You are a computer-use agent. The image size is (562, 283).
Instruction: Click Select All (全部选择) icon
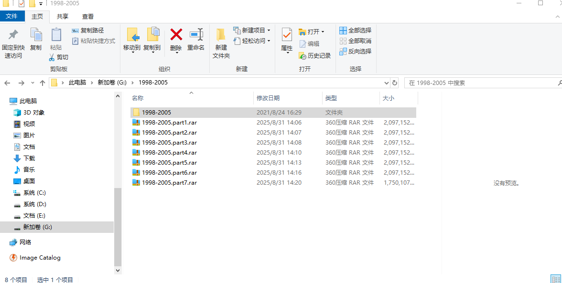point(356,30)
